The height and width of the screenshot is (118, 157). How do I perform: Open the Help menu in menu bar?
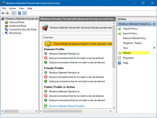(30, 8)
